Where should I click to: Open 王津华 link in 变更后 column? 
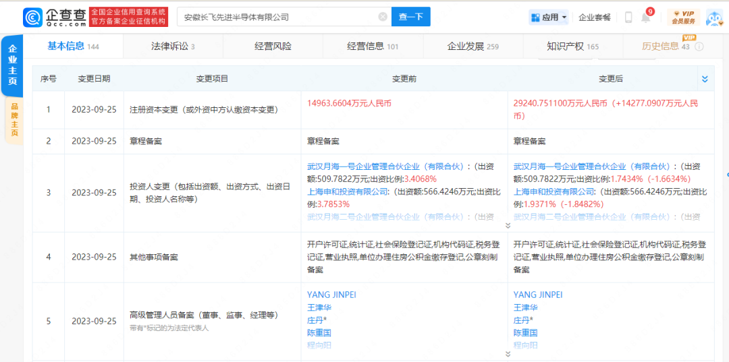tap(526, 307)
